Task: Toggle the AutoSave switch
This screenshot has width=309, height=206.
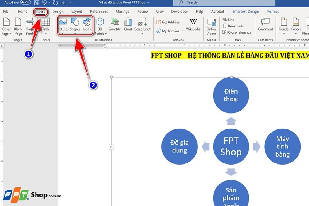Action: pyautogui.click(x=25, y=2)
